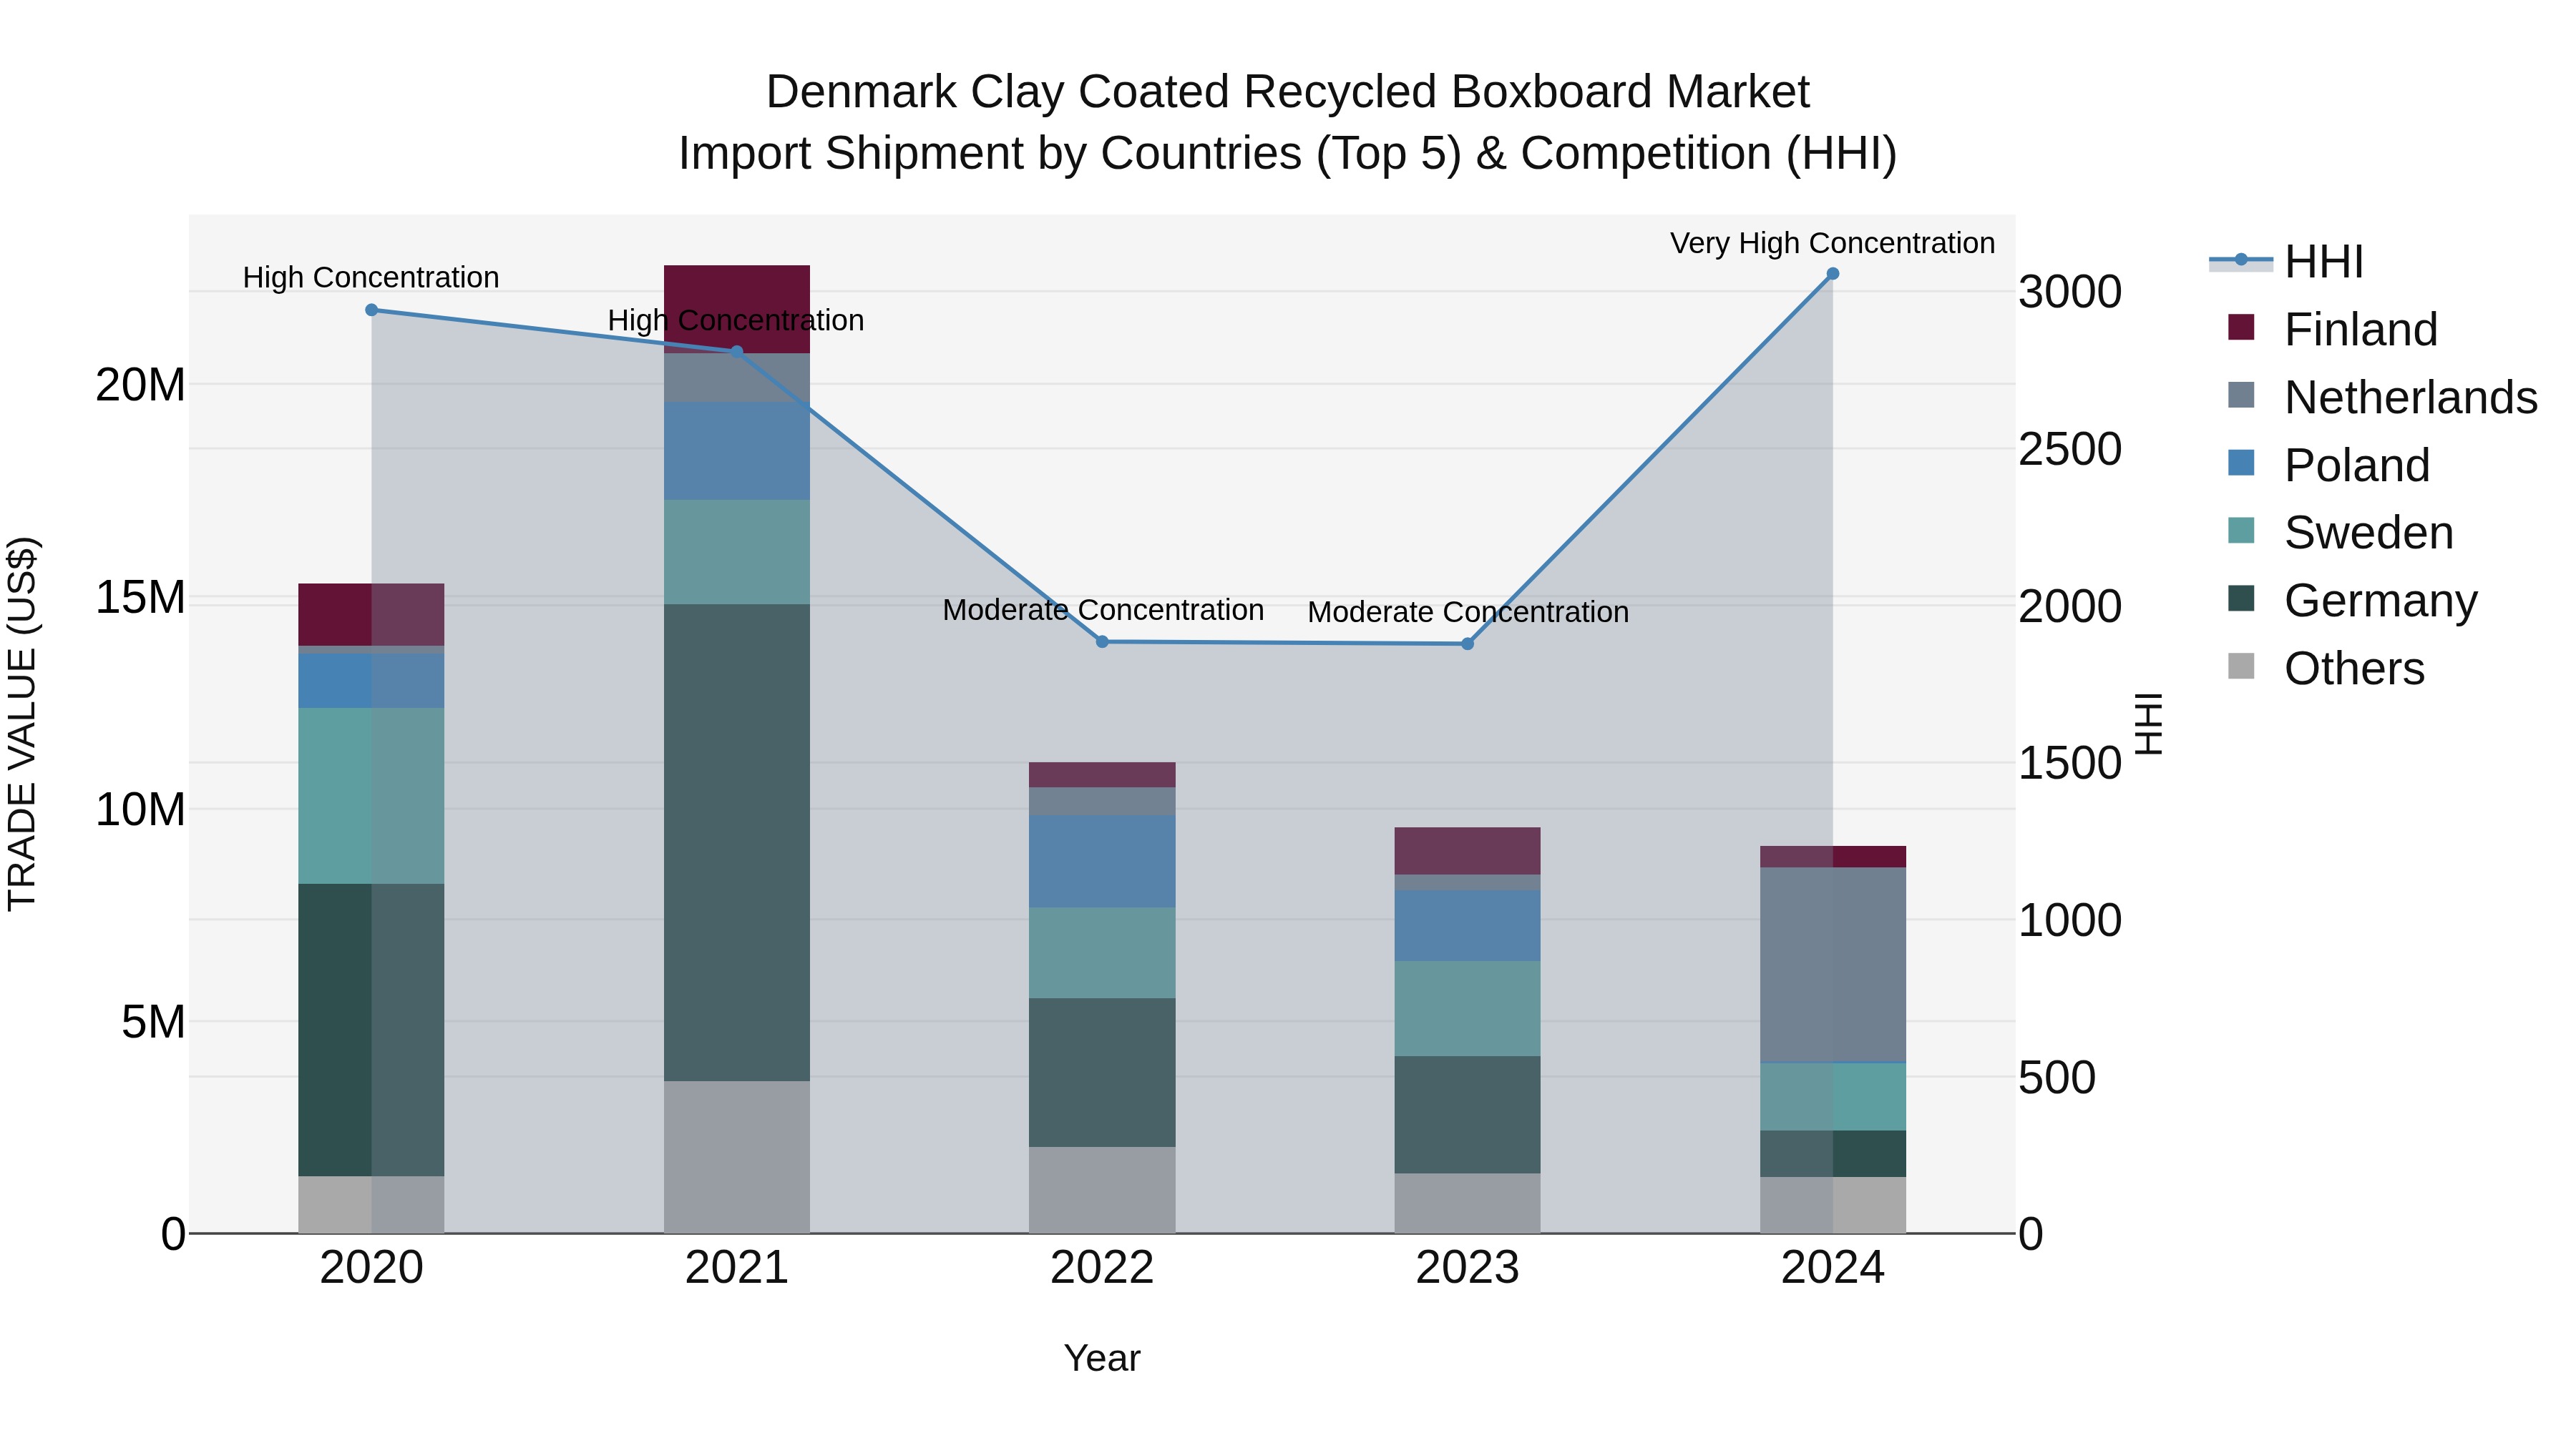Viewport: 2576px width, 1448px height.
Task: Select the Others segment in 2021 bar
Action: click(x=737, y=1157)
